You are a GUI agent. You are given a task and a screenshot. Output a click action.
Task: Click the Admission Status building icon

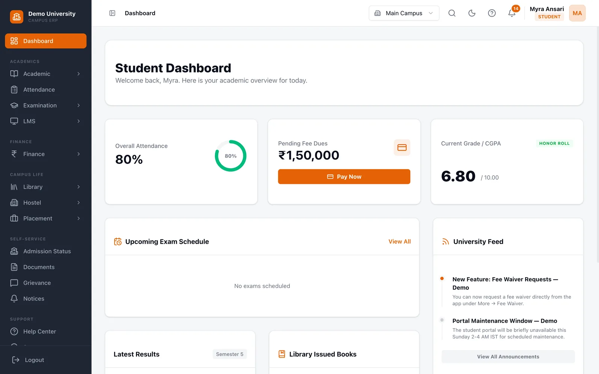click(14, 251)
